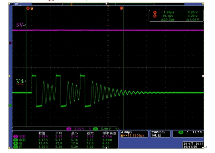Click cursor a marker at top of graticule
The width and height of the screenshot is (215, 153).
click(x=28, y=8)
